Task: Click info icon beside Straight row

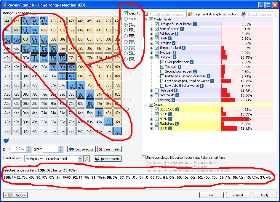Action: [x=174, y=43]
